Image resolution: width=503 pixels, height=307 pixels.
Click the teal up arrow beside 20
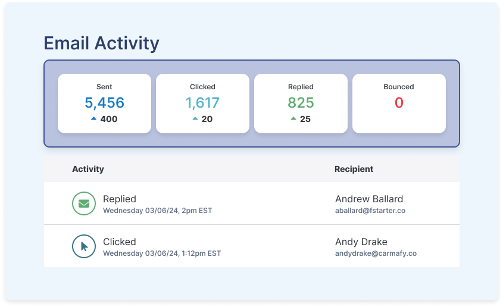(195, 119)
